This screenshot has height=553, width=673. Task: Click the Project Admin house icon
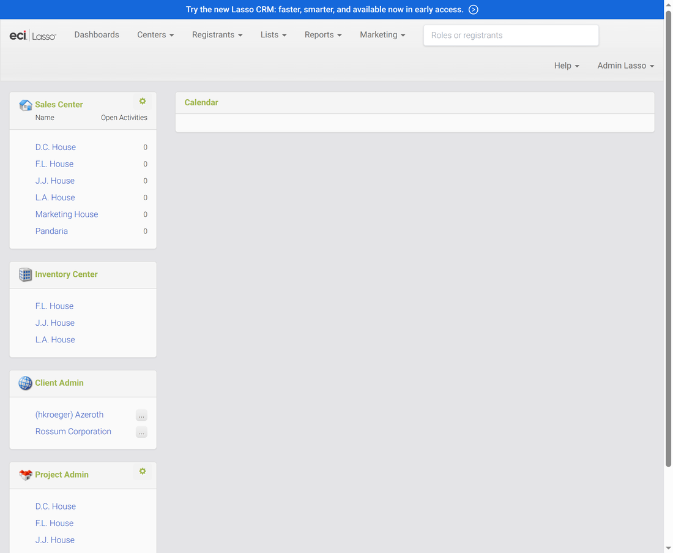click(x=25, y=475)
